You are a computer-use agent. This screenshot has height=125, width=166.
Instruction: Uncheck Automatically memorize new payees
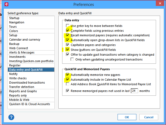coord(68,74)
